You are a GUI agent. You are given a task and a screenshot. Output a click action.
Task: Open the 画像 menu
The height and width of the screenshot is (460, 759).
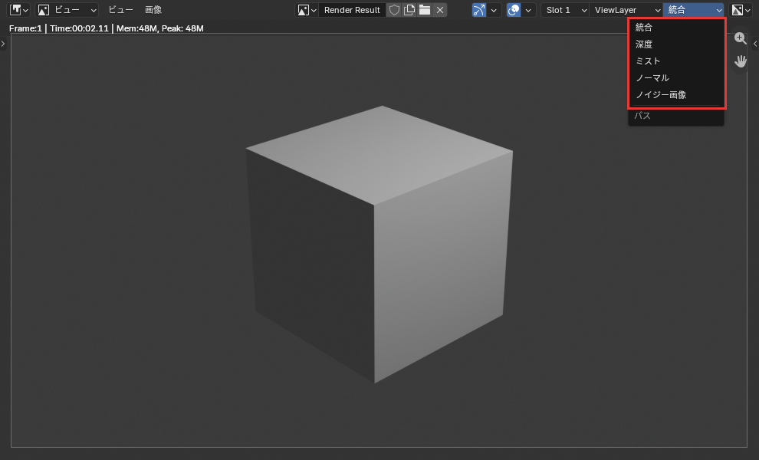[x=153, y=10]
